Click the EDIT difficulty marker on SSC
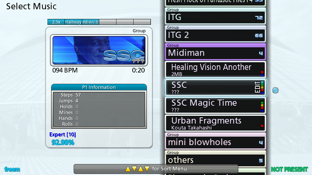 coord(257,87)
